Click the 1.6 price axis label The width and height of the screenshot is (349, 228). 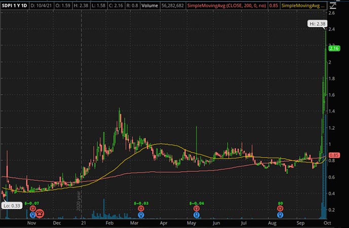point(331,95)
